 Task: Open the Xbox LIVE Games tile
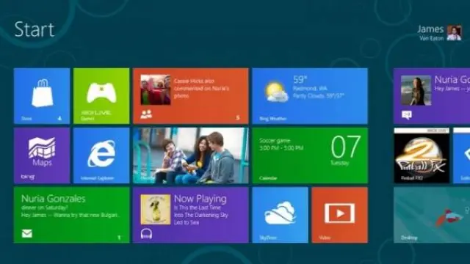(101, 96)
